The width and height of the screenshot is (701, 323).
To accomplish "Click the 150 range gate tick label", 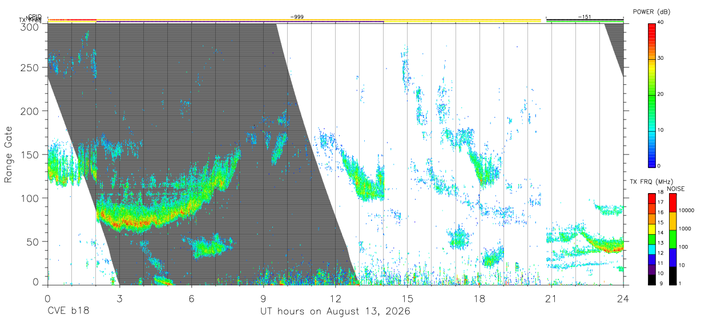I will pos(30,154).
